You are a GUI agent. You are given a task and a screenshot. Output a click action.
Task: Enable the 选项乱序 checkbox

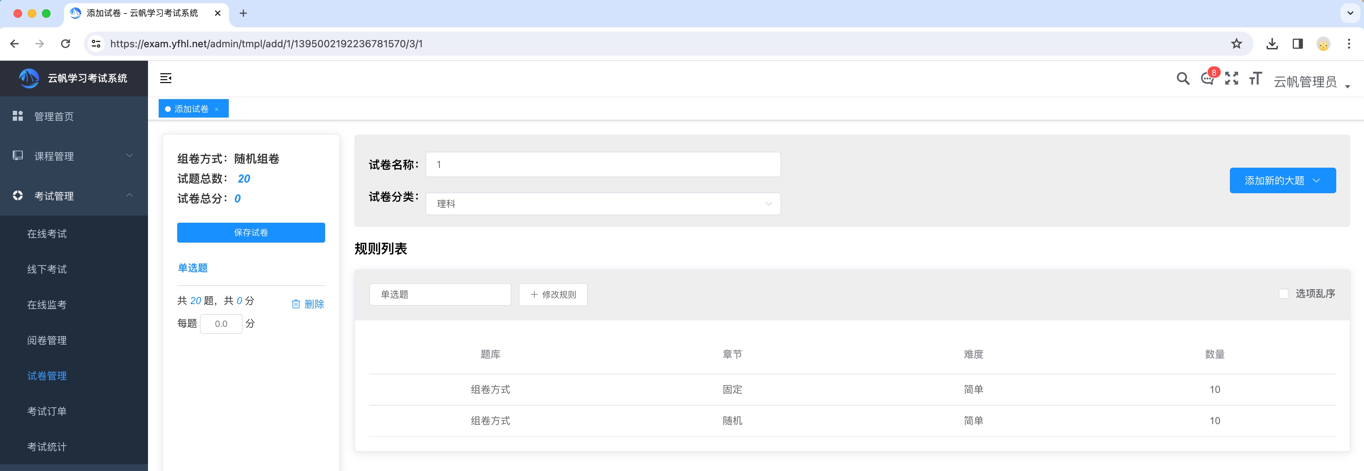tap(1284, 293)
